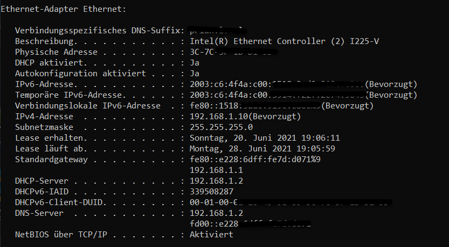Click the NetBIOS "Aktiviert" status value

(x=212, y=235)
